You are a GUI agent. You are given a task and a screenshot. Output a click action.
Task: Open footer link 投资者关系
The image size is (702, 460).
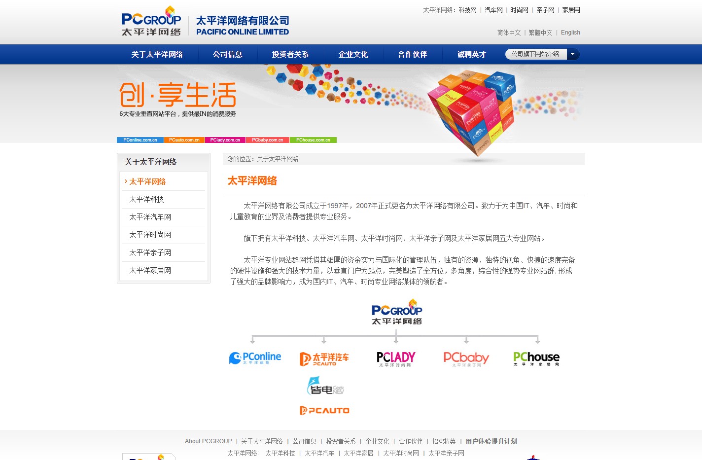[x=341, y=441]
